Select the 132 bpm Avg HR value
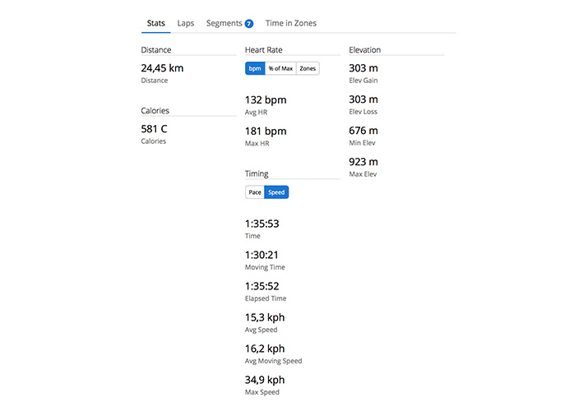588x411 pixels. pos(266,100)
